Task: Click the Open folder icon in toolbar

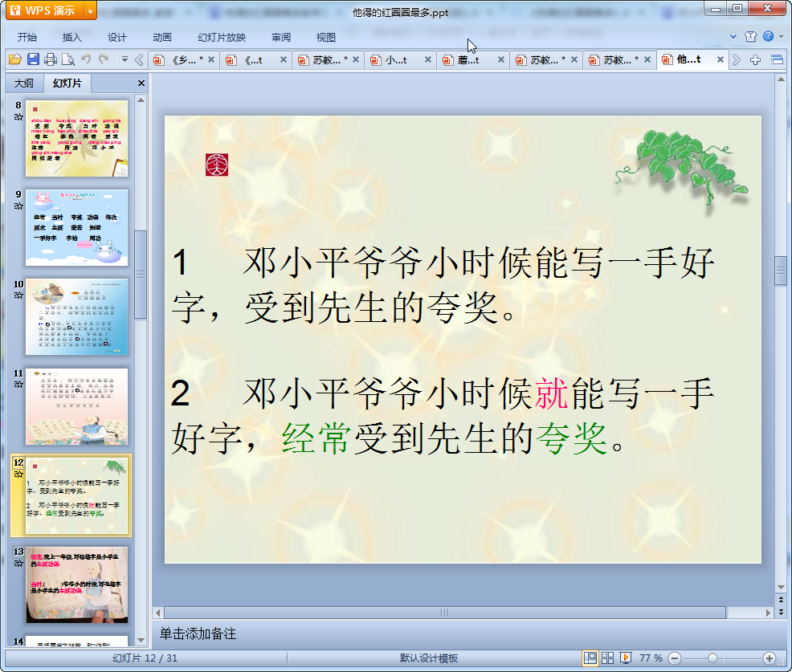Action: (15, 59)
